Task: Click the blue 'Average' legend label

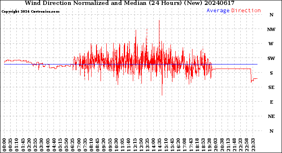Action: [x=218, y=11]
